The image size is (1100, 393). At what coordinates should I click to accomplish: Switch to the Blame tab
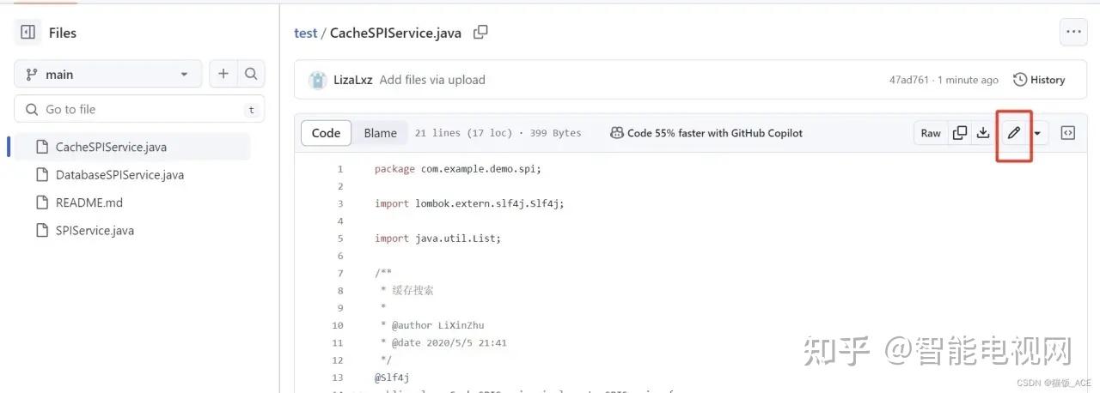pyautogui.click(x=380, y=133)
